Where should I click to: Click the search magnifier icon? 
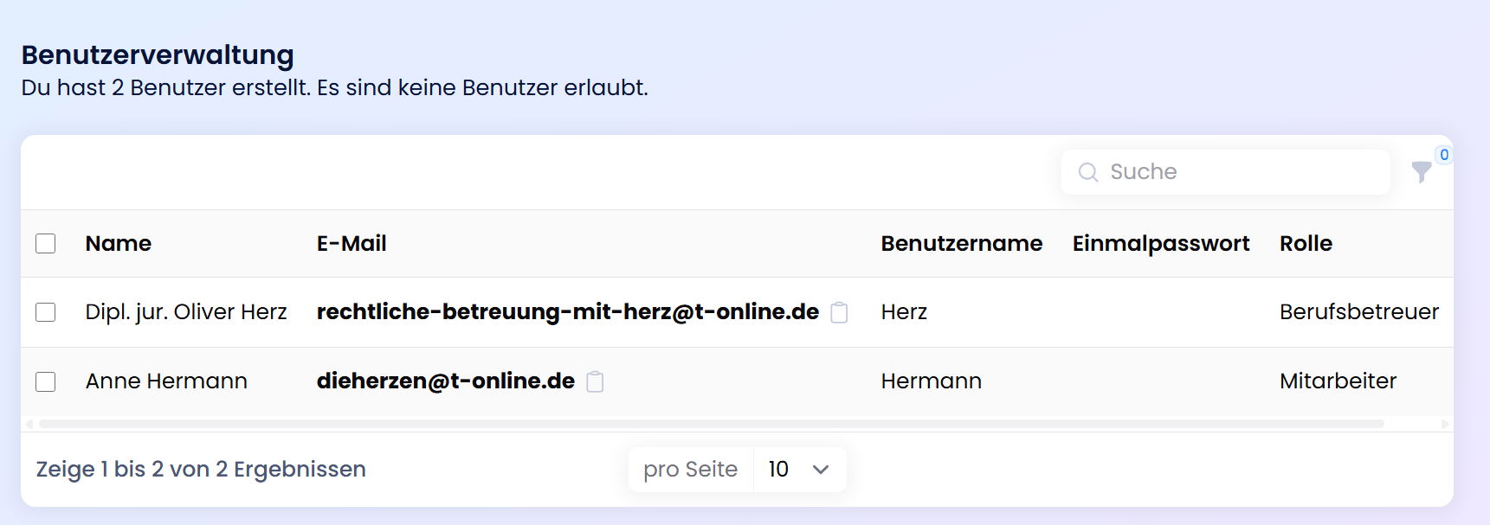click(1087, 172)
